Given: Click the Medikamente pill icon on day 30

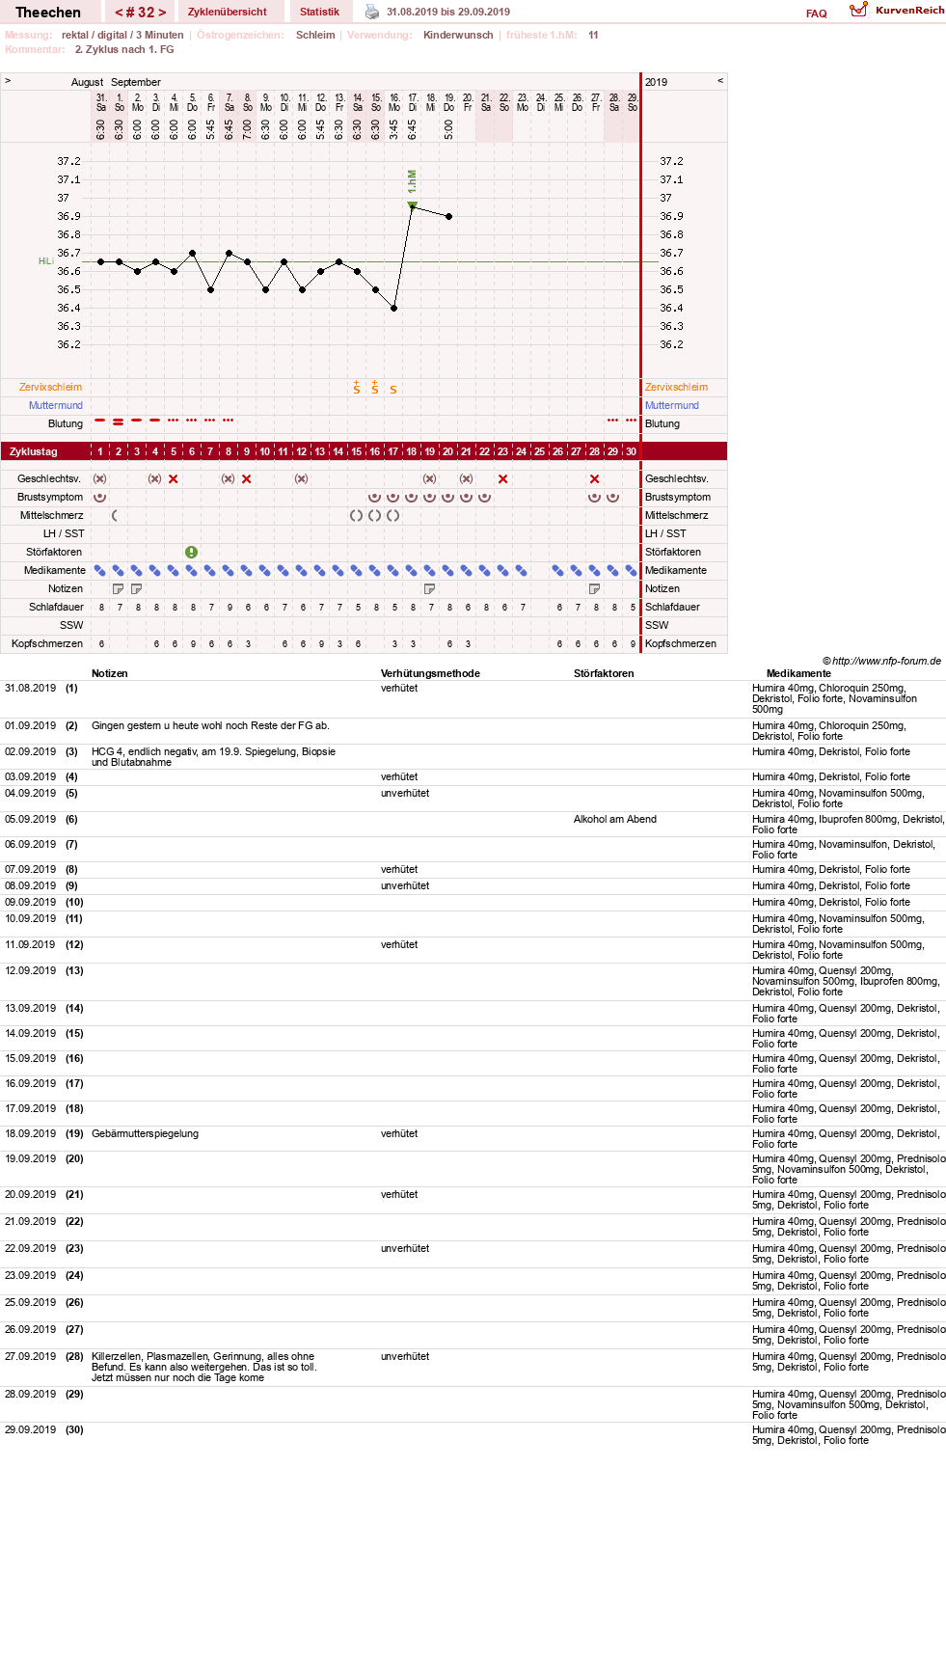Looking at the screenshot, I should coord(632,570).
